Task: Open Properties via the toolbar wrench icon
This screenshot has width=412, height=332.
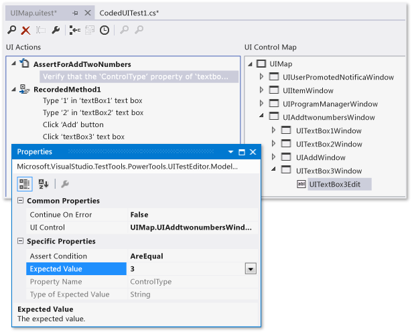Action: (x=56, y=30)
